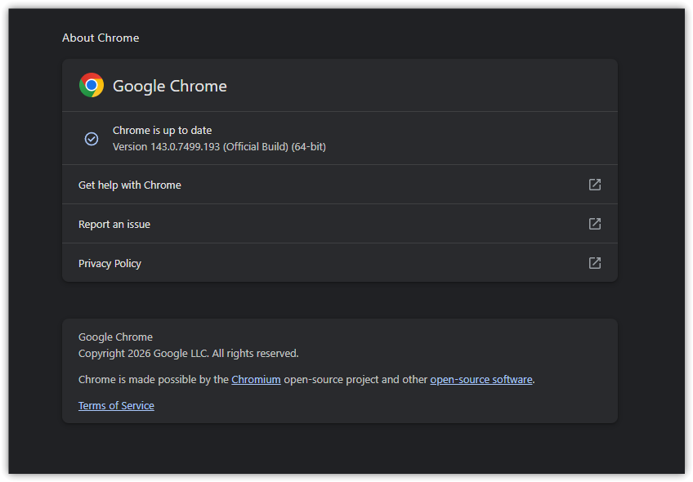Open the open-source software link

(481, 380)
